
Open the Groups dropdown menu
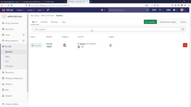coord(31,10)
